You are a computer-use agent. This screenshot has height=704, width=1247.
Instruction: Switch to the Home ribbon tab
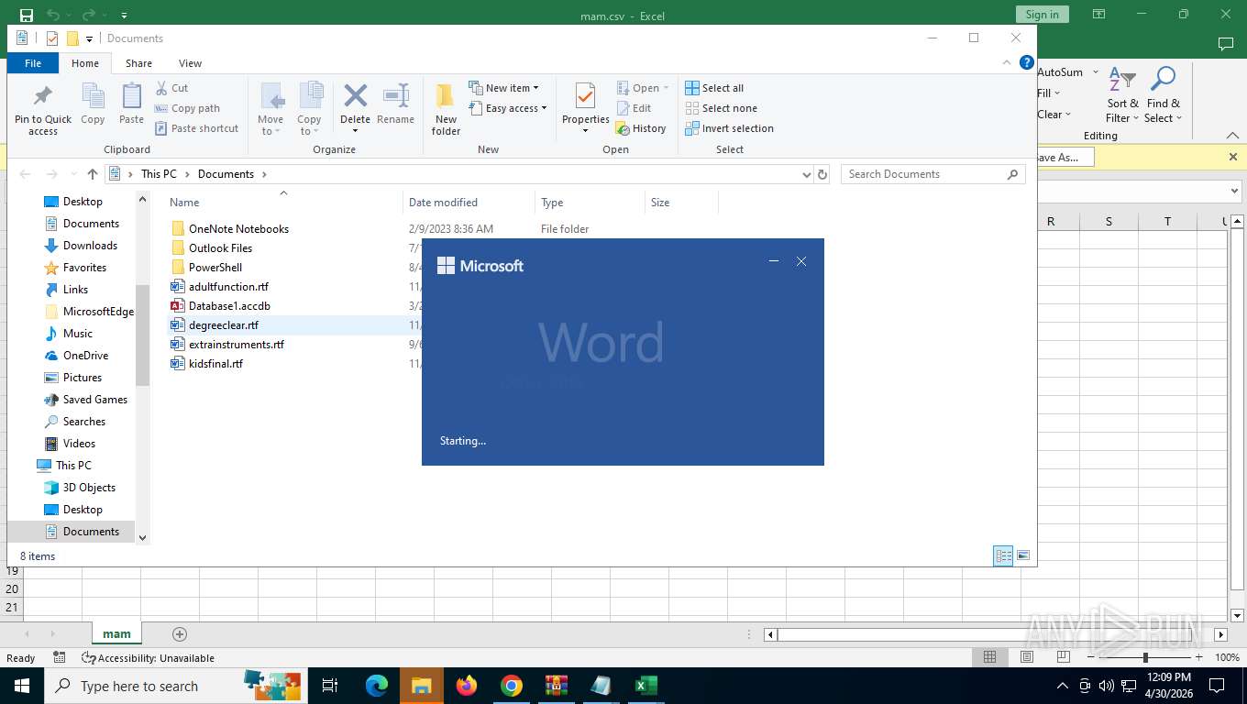coord(85,63)
